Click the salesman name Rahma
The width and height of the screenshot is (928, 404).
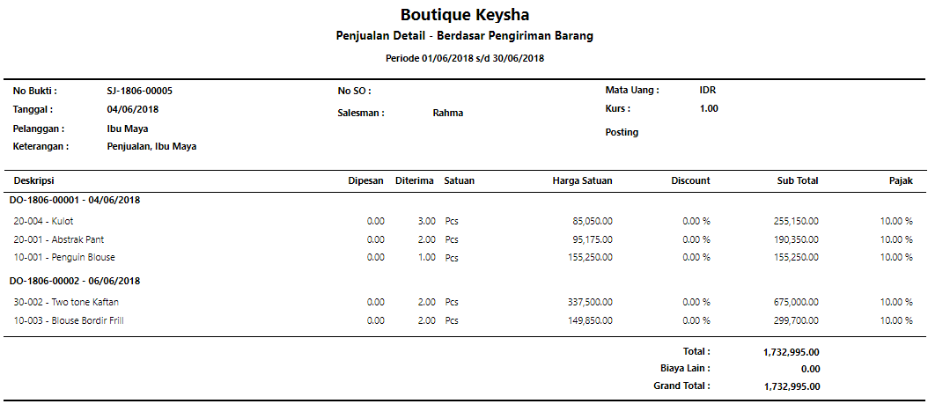pyautogui.click(x=447, y=113)
